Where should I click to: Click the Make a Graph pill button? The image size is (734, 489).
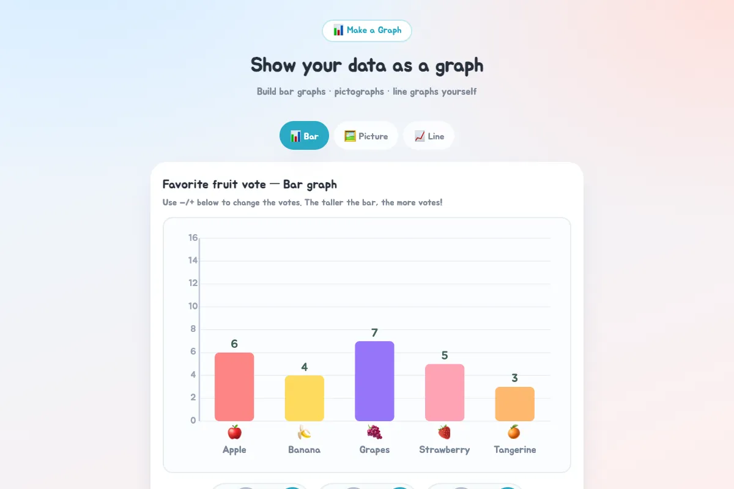(367, 31)
